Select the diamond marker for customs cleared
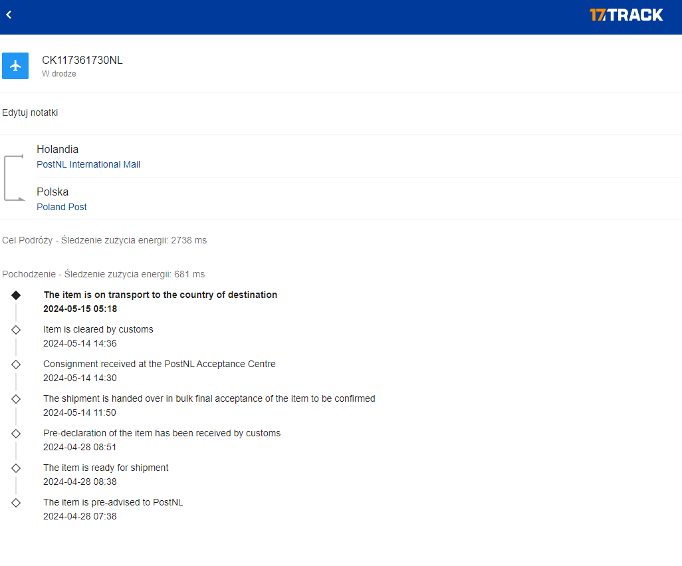Screen dimensions: 682x566 (x=16, y=330)
